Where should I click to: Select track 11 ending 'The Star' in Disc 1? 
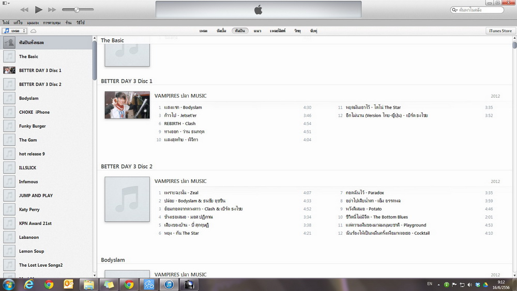coord(416,108)
